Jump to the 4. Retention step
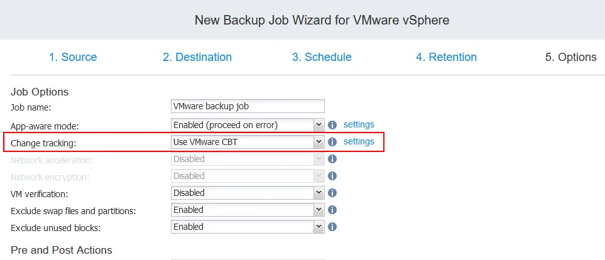Image resolution: width=605 pixels, height=260 pixels. (x=446, y=57)
